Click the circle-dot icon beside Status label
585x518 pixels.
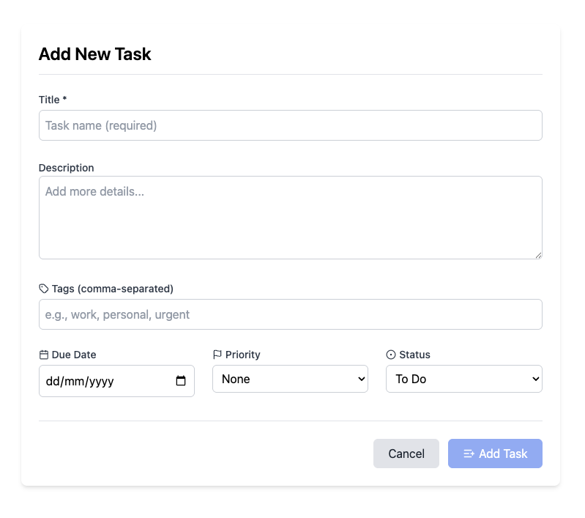(391, 355)
